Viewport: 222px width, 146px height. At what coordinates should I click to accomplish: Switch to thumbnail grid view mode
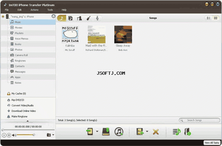tap(215, 18)
